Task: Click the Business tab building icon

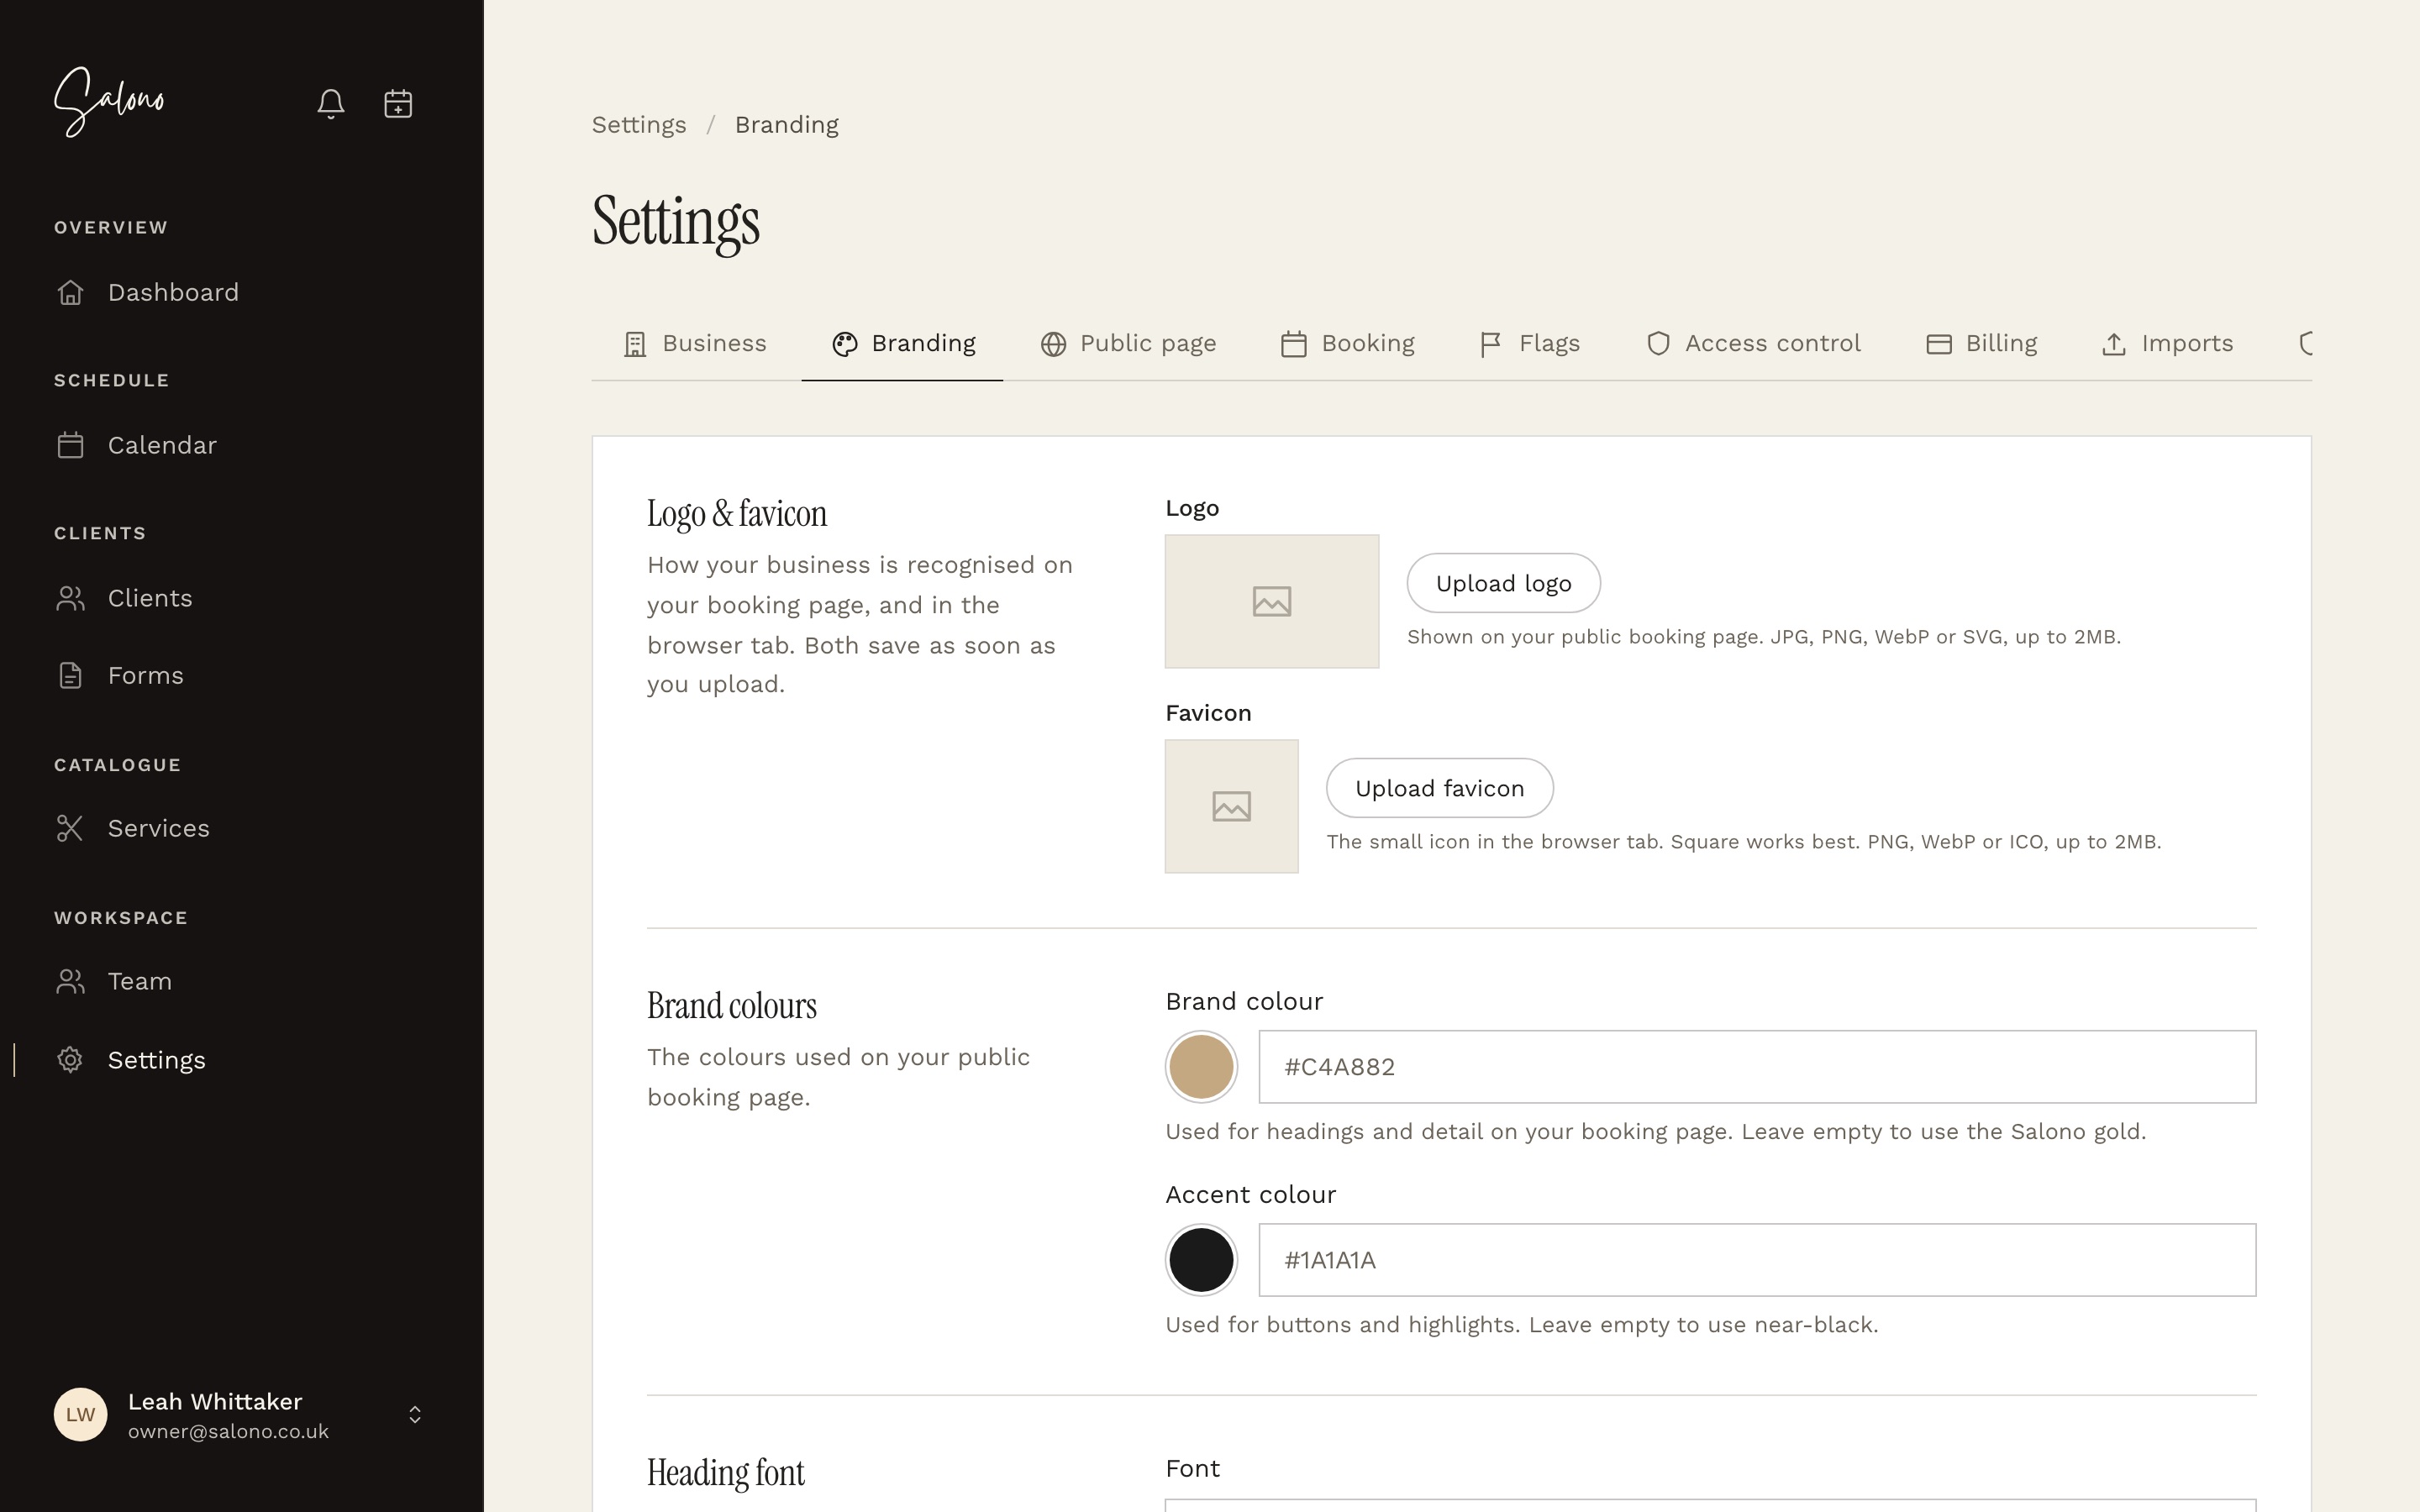Action: pos(635,344)
